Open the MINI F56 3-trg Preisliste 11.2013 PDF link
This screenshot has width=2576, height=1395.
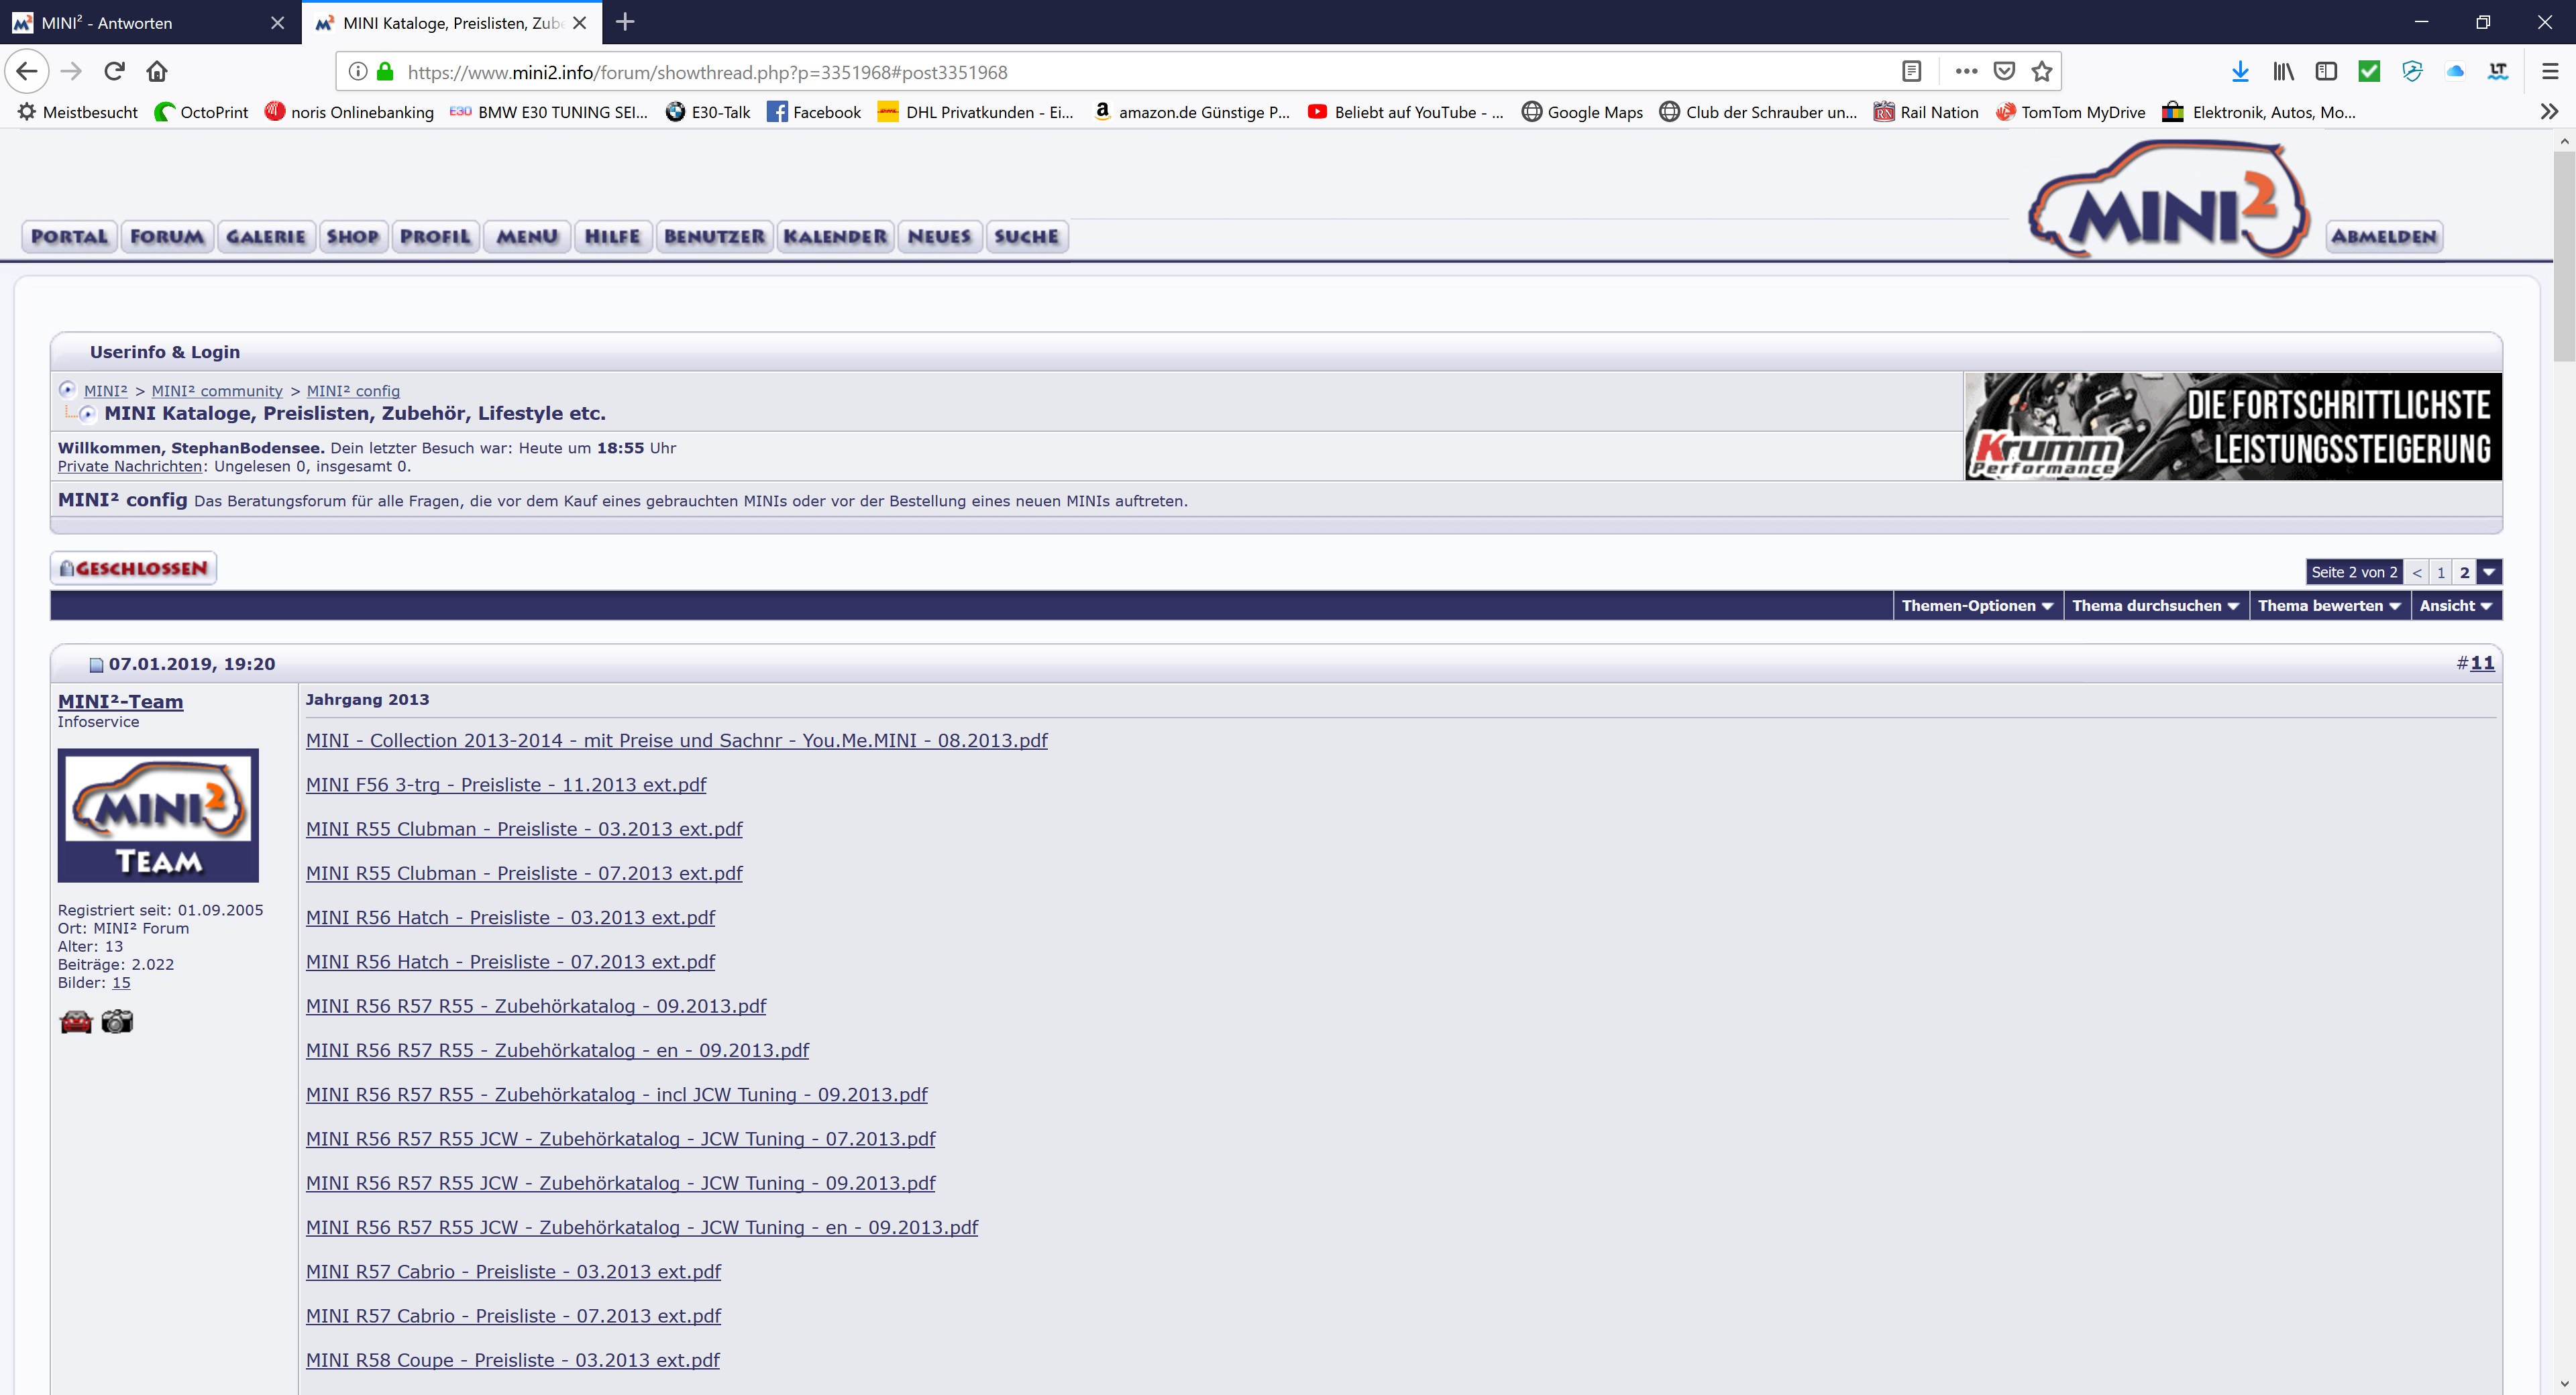[x=505, y=785]
